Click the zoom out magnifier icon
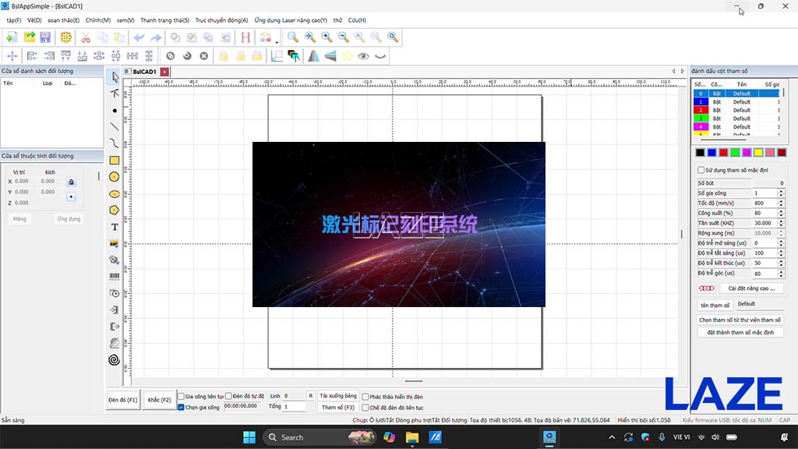This screenshot has height=449, width=798. point(343,37)
